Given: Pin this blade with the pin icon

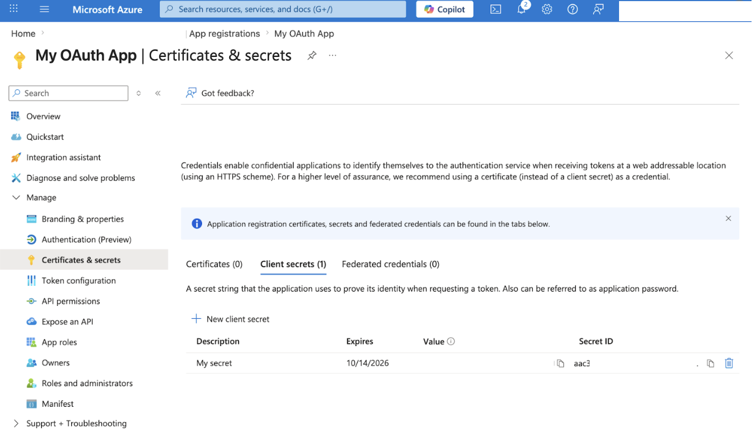Looking at the screenshot, I should coord(312,55).
